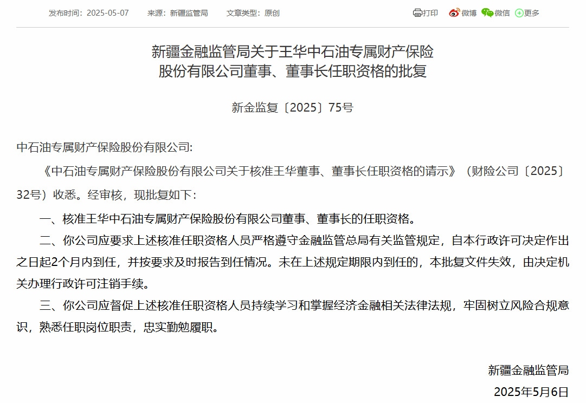Share via the 微信 text link
This screenshot has height=403, width=586.
(x=503, y=13)
